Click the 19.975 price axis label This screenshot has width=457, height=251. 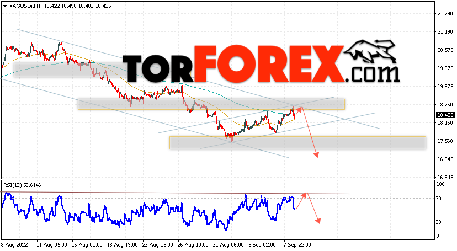click(445, 68)
